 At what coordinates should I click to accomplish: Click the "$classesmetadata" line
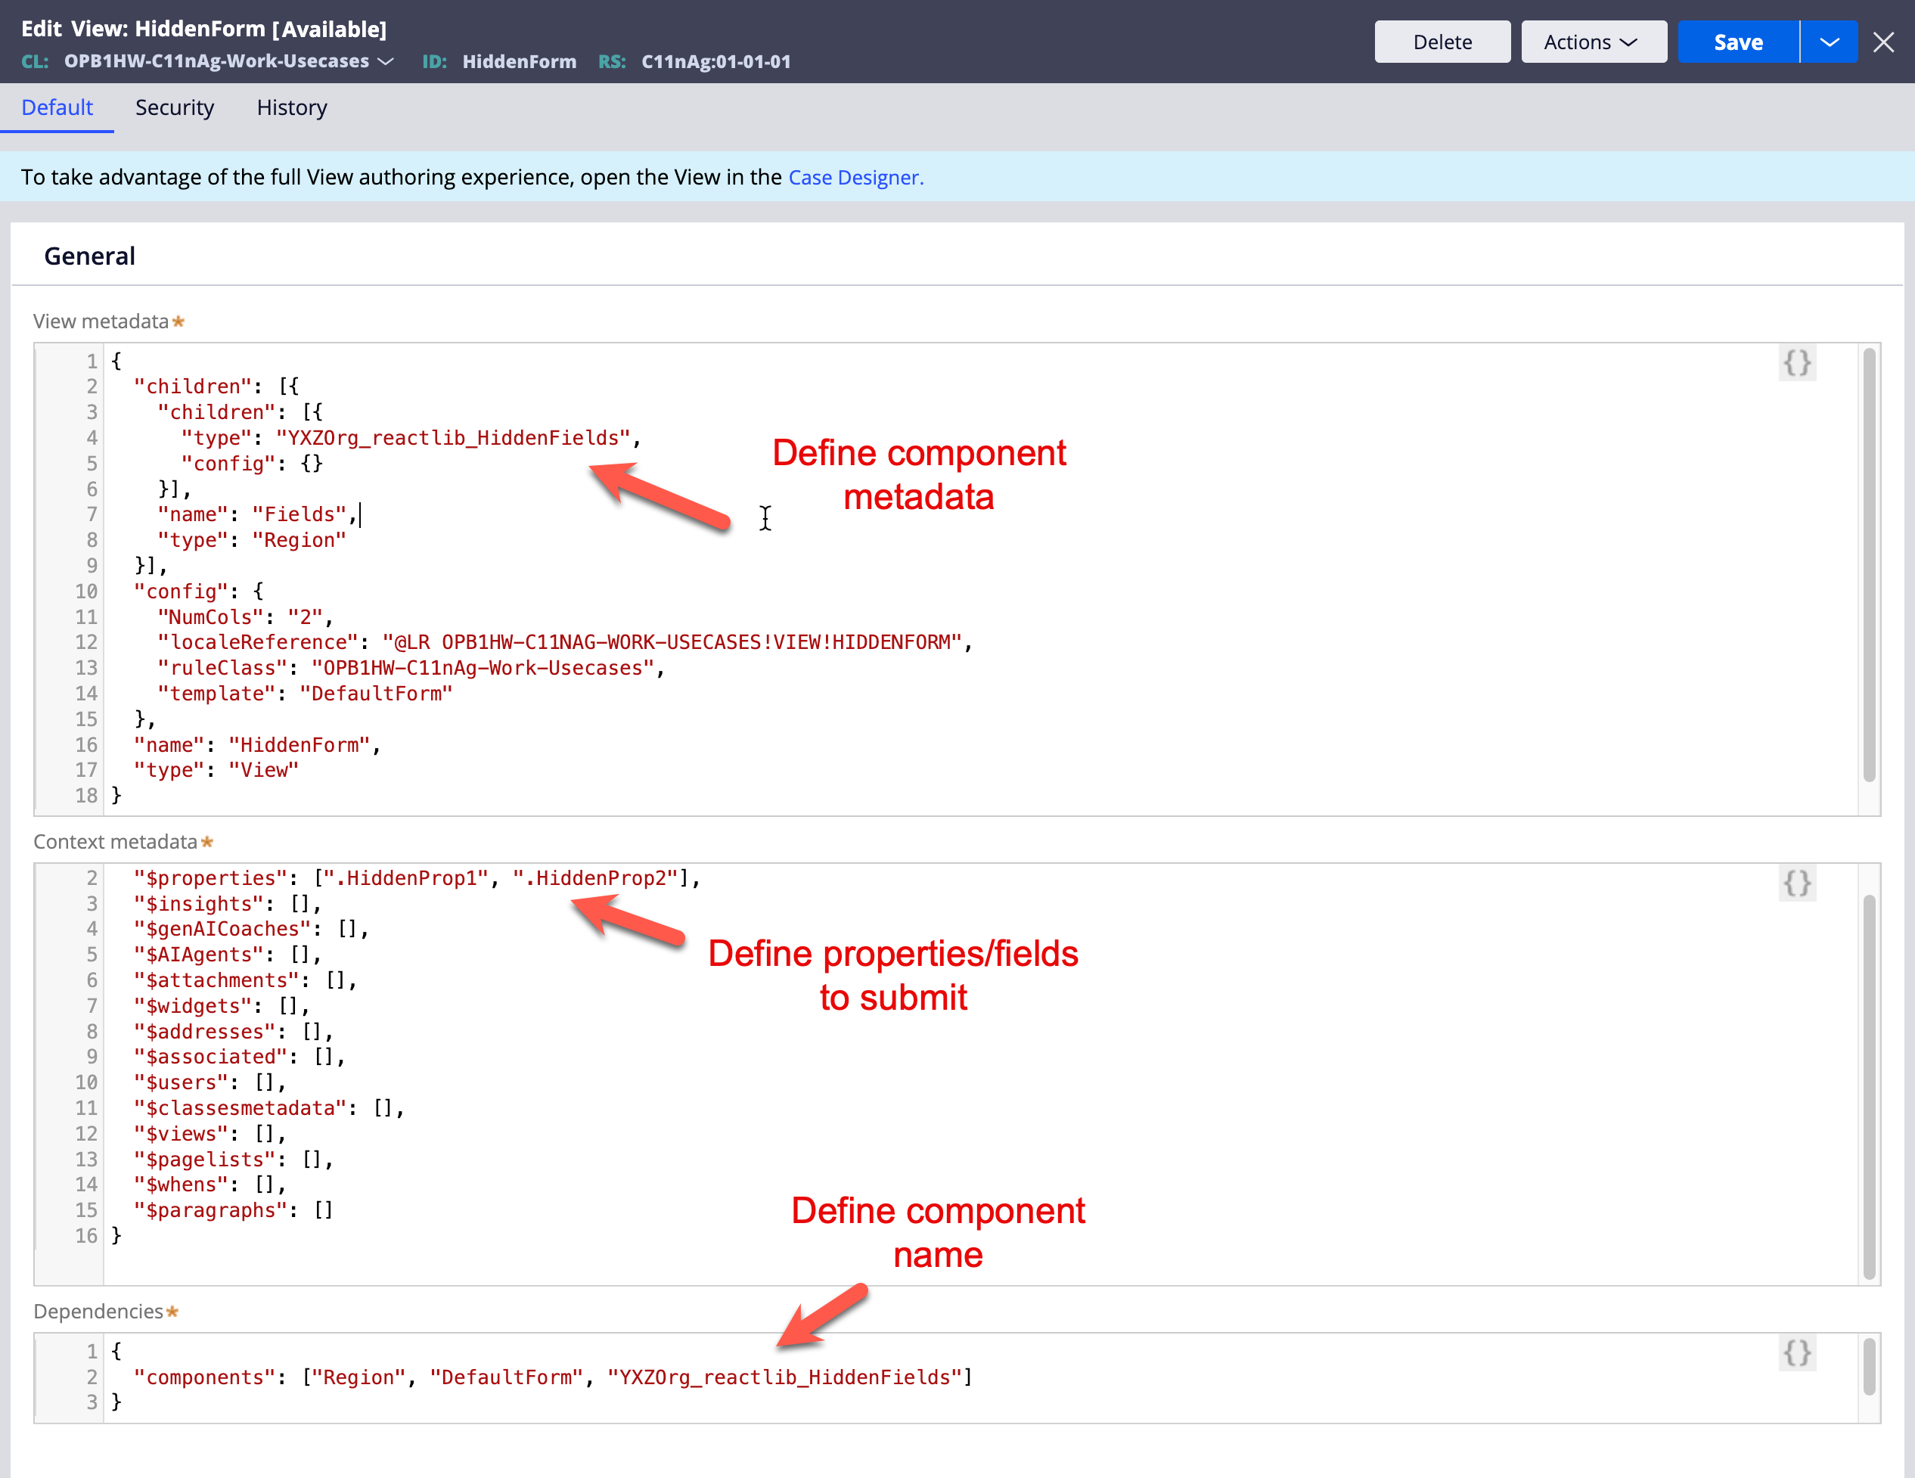click(x=268, y=1108)
